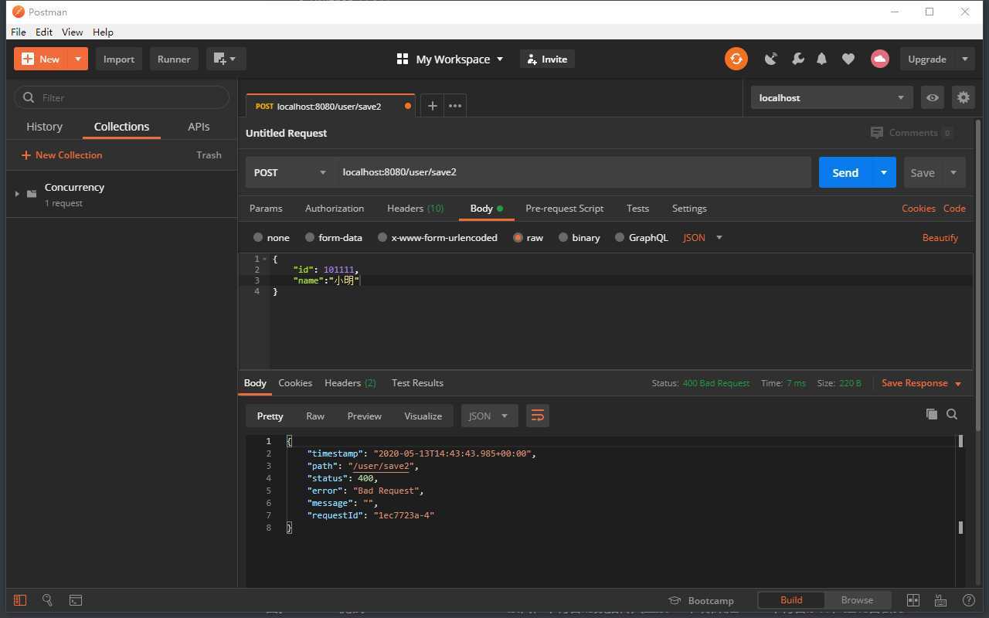Open find and replace in status bar

[47, 600]
